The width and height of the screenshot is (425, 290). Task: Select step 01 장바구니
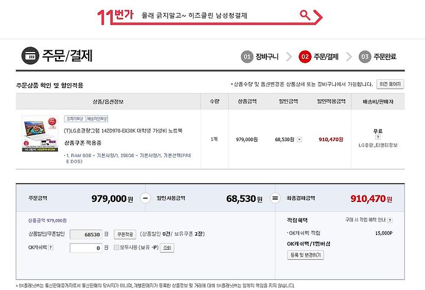pyautogui.click(x=260, y=57)
